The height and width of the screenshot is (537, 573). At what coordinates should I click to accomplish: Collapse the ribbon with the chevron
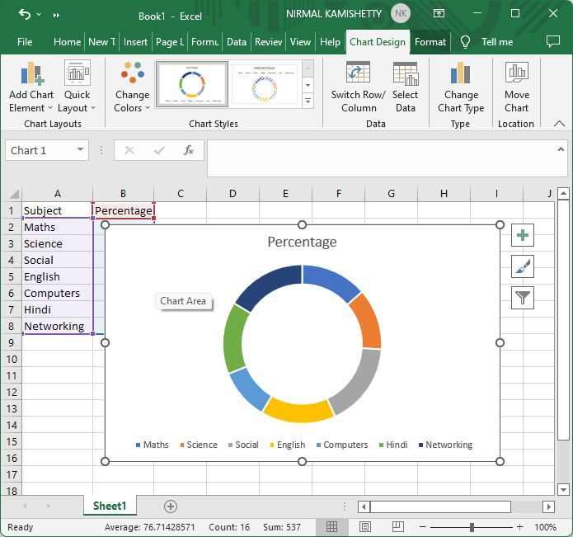(559, 124)
